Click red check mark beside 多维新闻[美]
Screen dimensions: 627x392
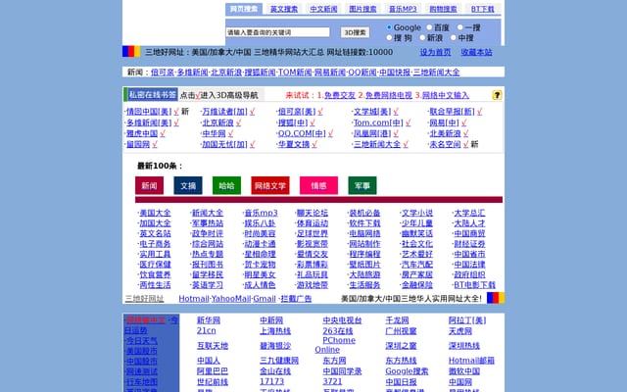point(176,122)
